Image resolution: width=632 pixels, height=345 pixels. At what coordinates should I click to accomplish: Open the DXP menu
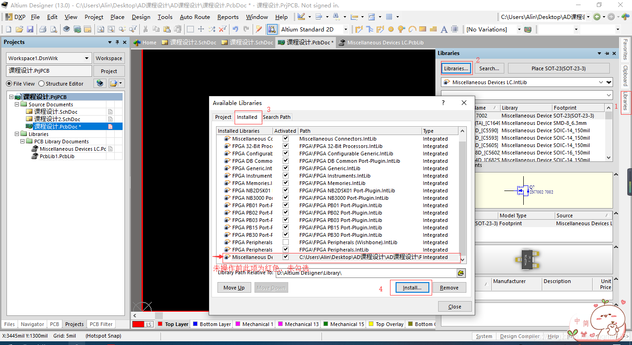(16, 17)
